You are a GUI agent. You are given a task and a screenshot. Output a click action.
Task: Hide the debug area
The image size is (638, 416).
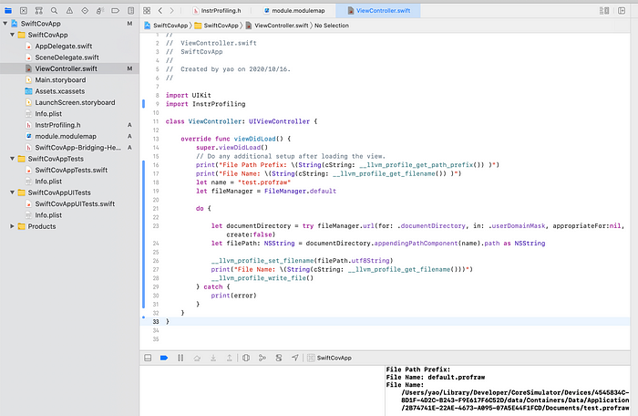click(x=148, y=358)
